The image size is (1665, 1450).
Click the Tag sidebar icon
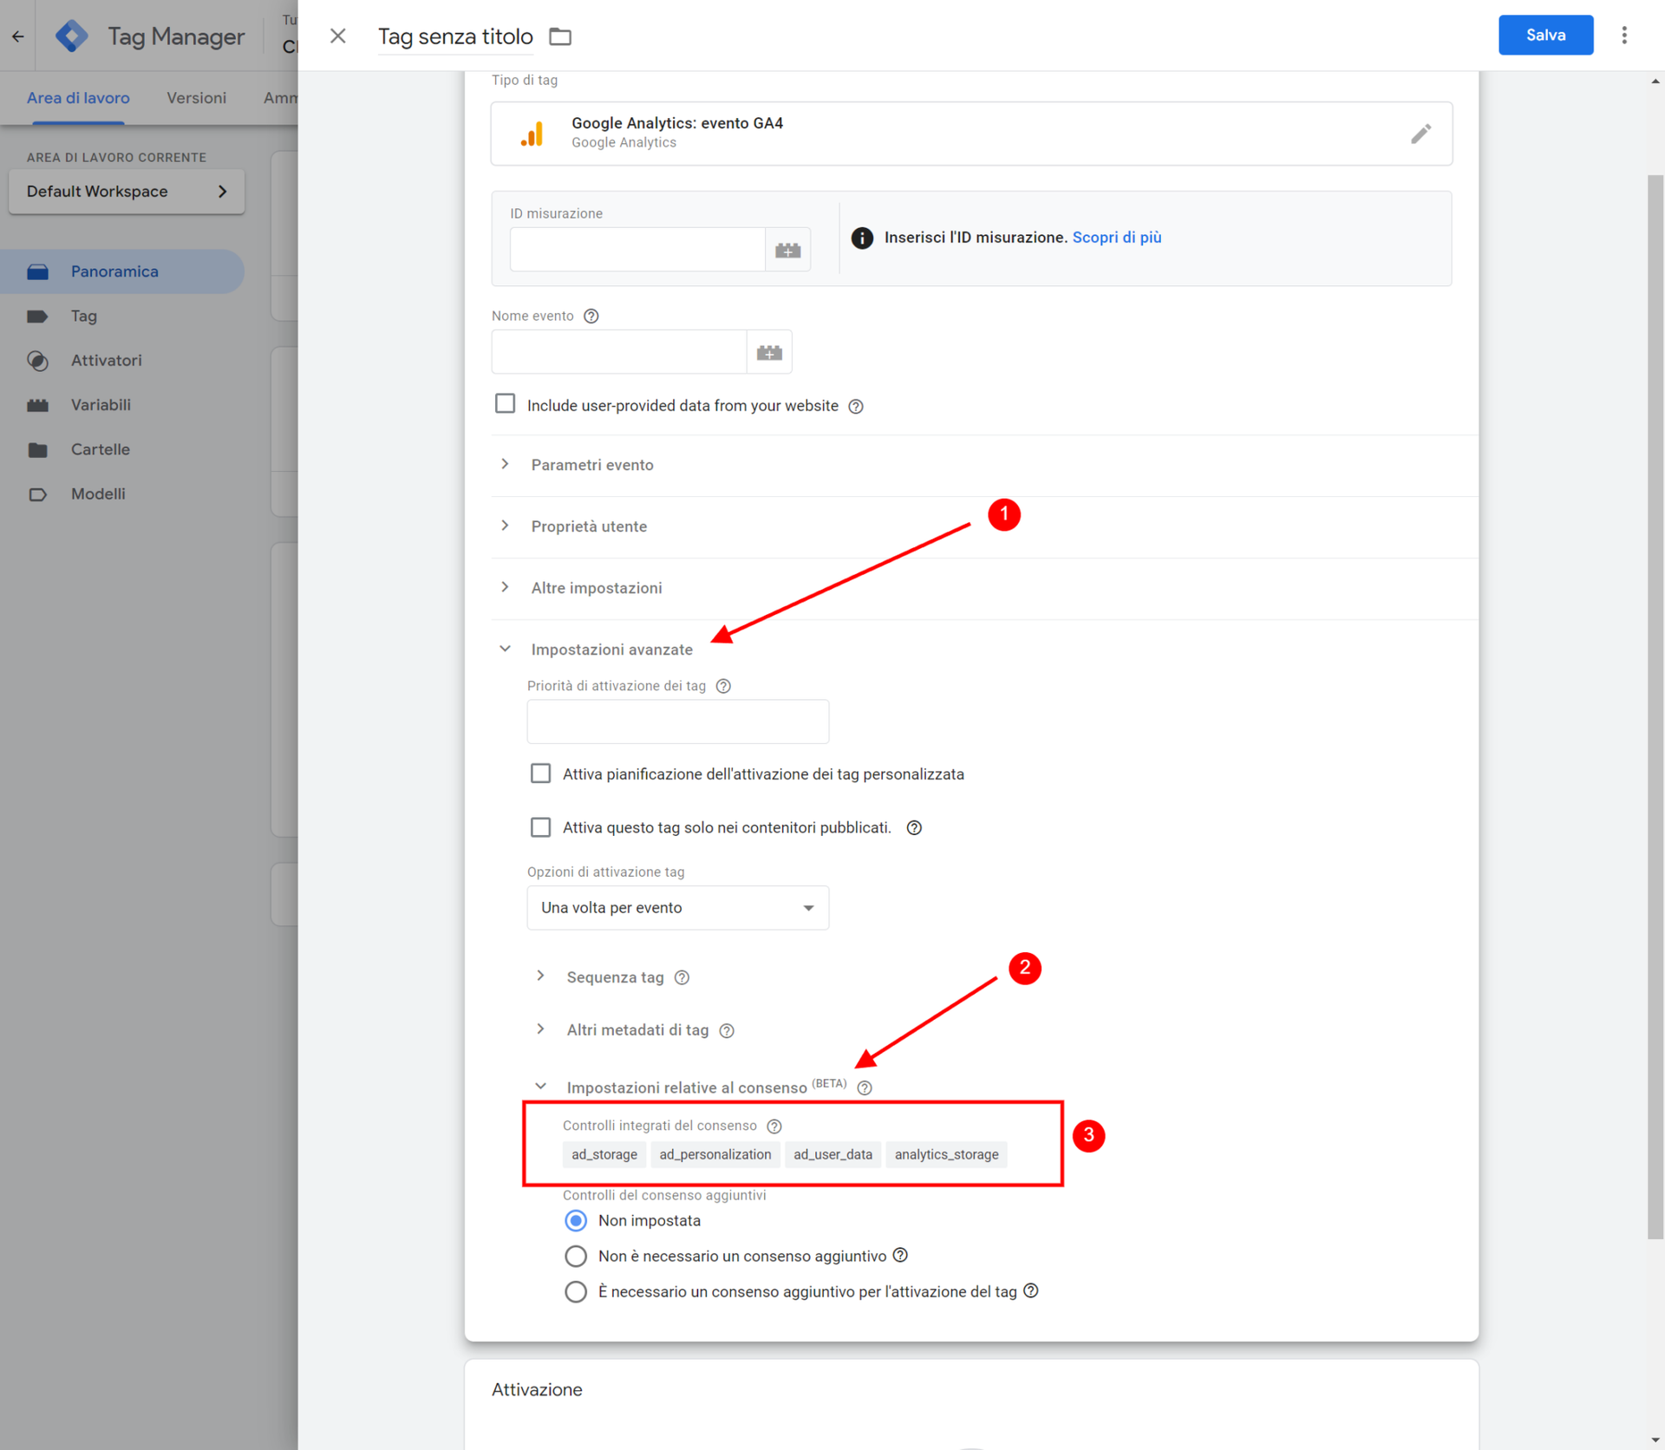click(x=37, y=316)
